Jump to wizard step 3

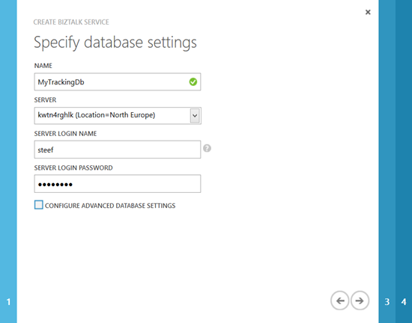point(387,302)
